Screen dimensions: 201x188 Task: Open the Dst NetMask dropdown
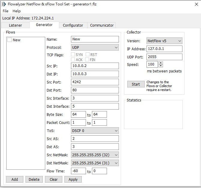[95, 163]
